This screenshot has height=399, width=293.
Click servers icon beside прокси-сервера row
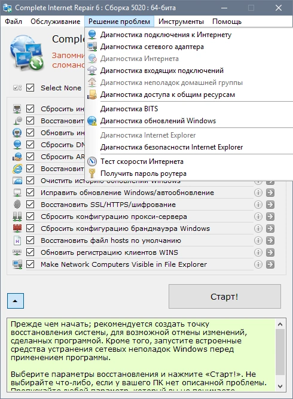(x=17, y=217)
